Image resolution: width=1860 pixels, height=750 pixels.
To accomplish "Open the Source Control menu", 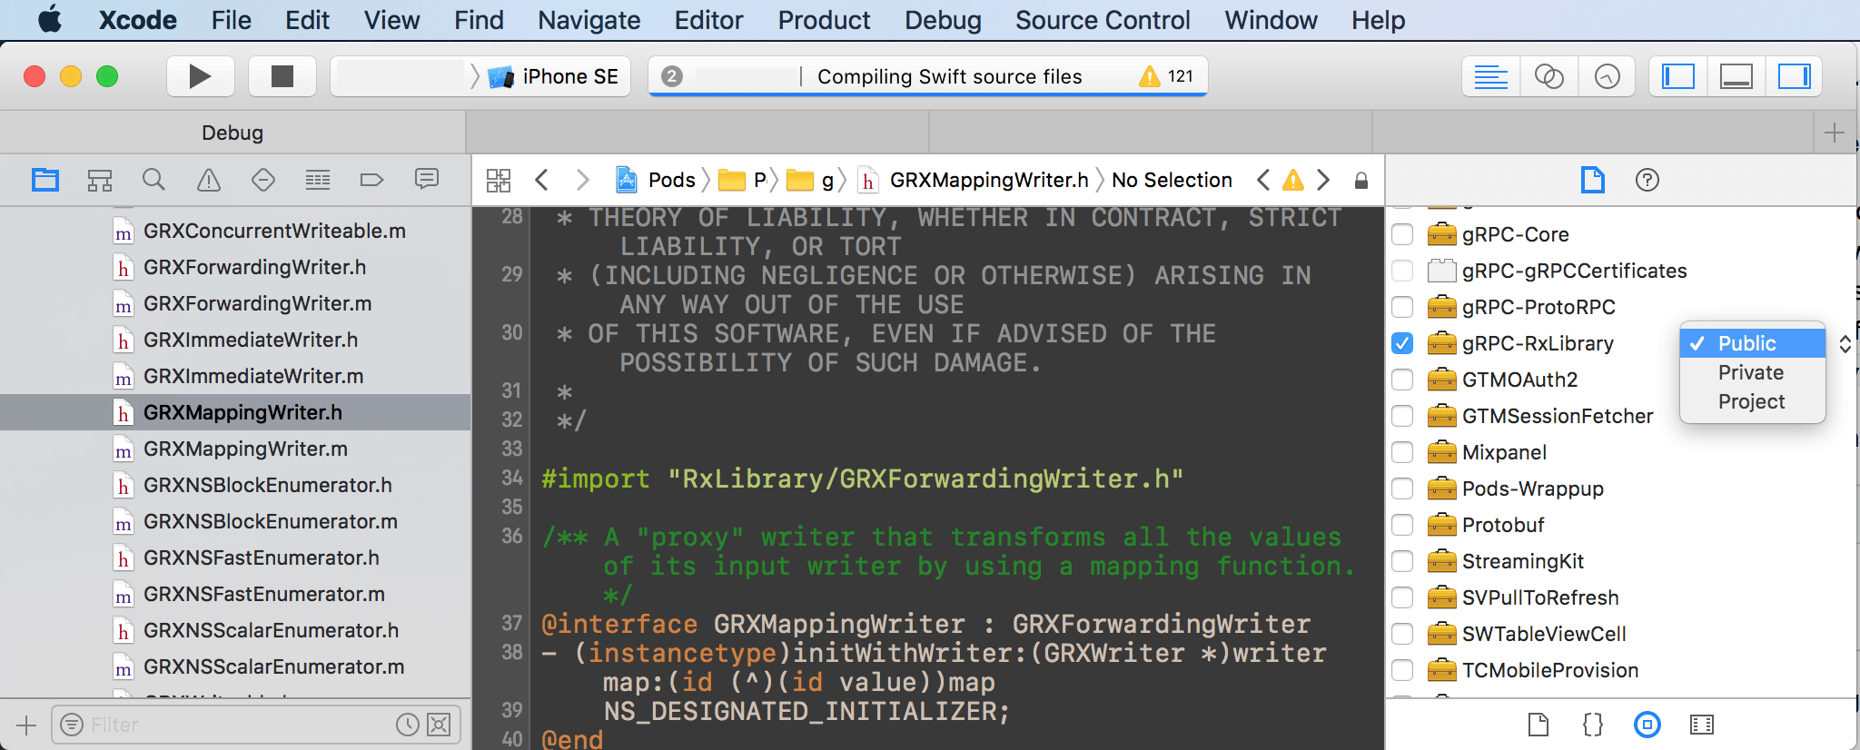I will coord(1103,20).
